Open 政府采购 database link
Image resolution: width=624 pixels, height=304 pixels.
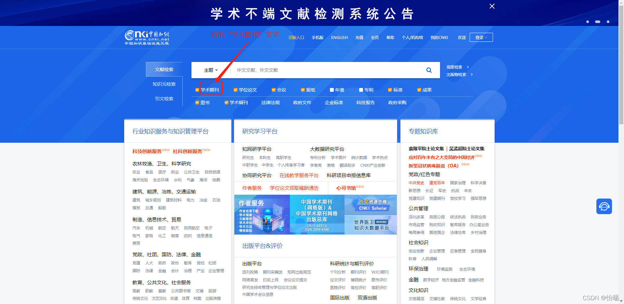point(397,103)
